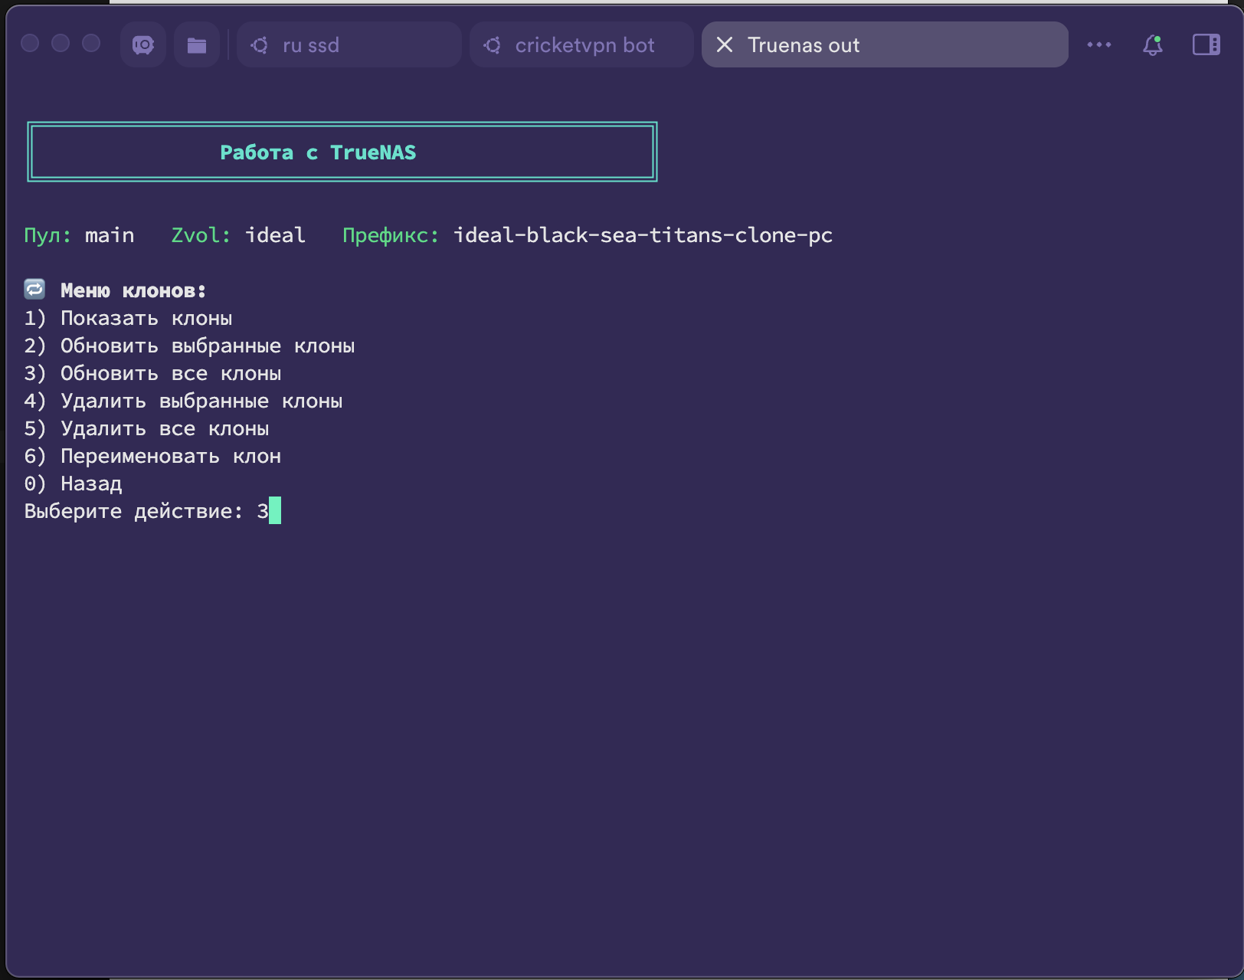The image size is (1244, 980).
Task: Switch to the cricketvpn bot tab
Action: [584, 45]
